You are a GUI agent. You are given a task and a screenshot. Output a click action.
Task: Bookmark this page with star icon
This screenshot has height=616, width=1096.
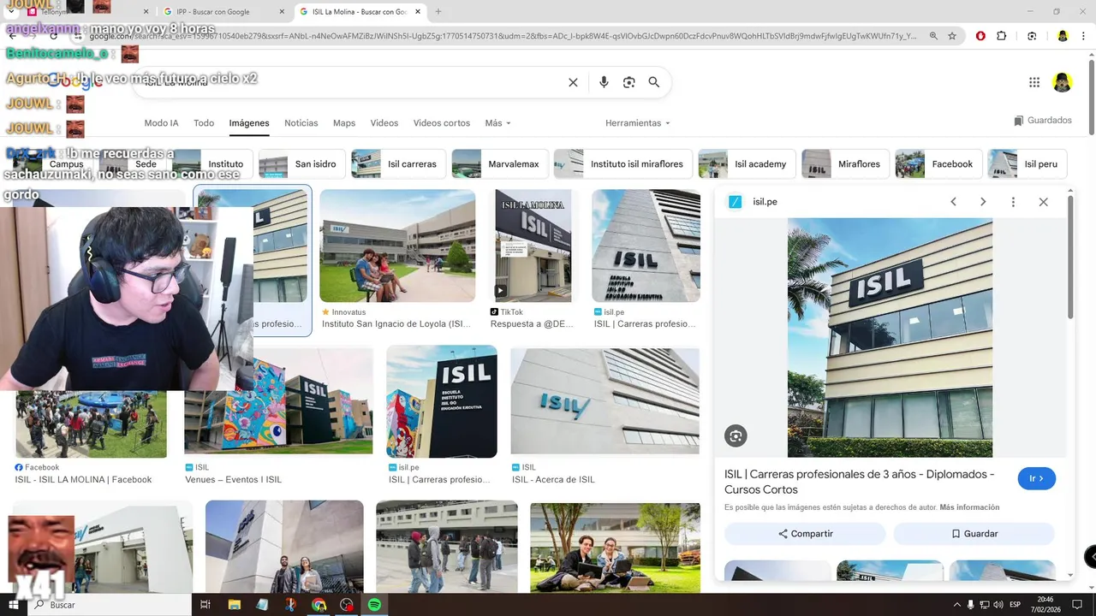click(x=952, y=36)
